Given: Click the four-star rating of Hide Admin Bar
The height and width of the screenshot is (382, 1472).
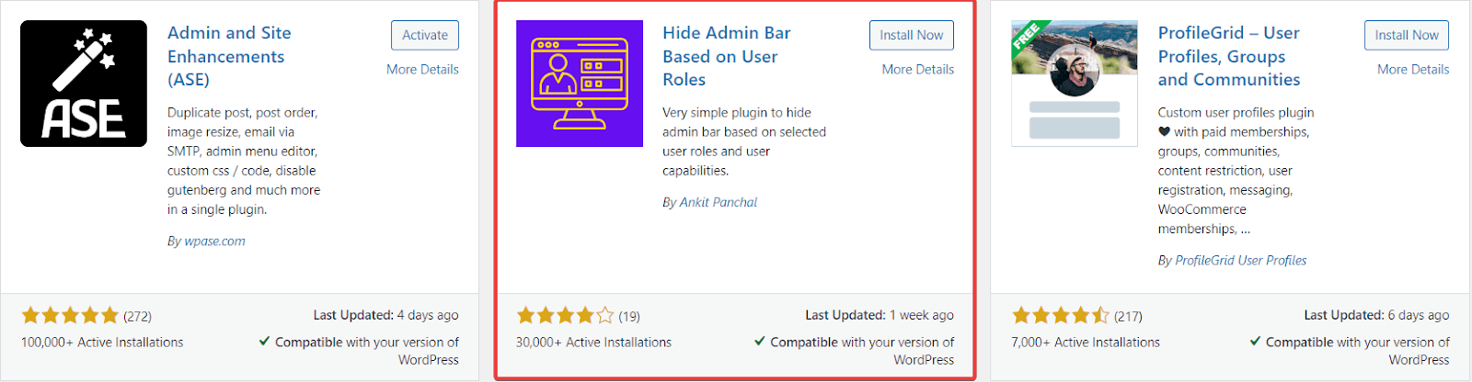Looking at the screenshot, I should pos(566,316).
